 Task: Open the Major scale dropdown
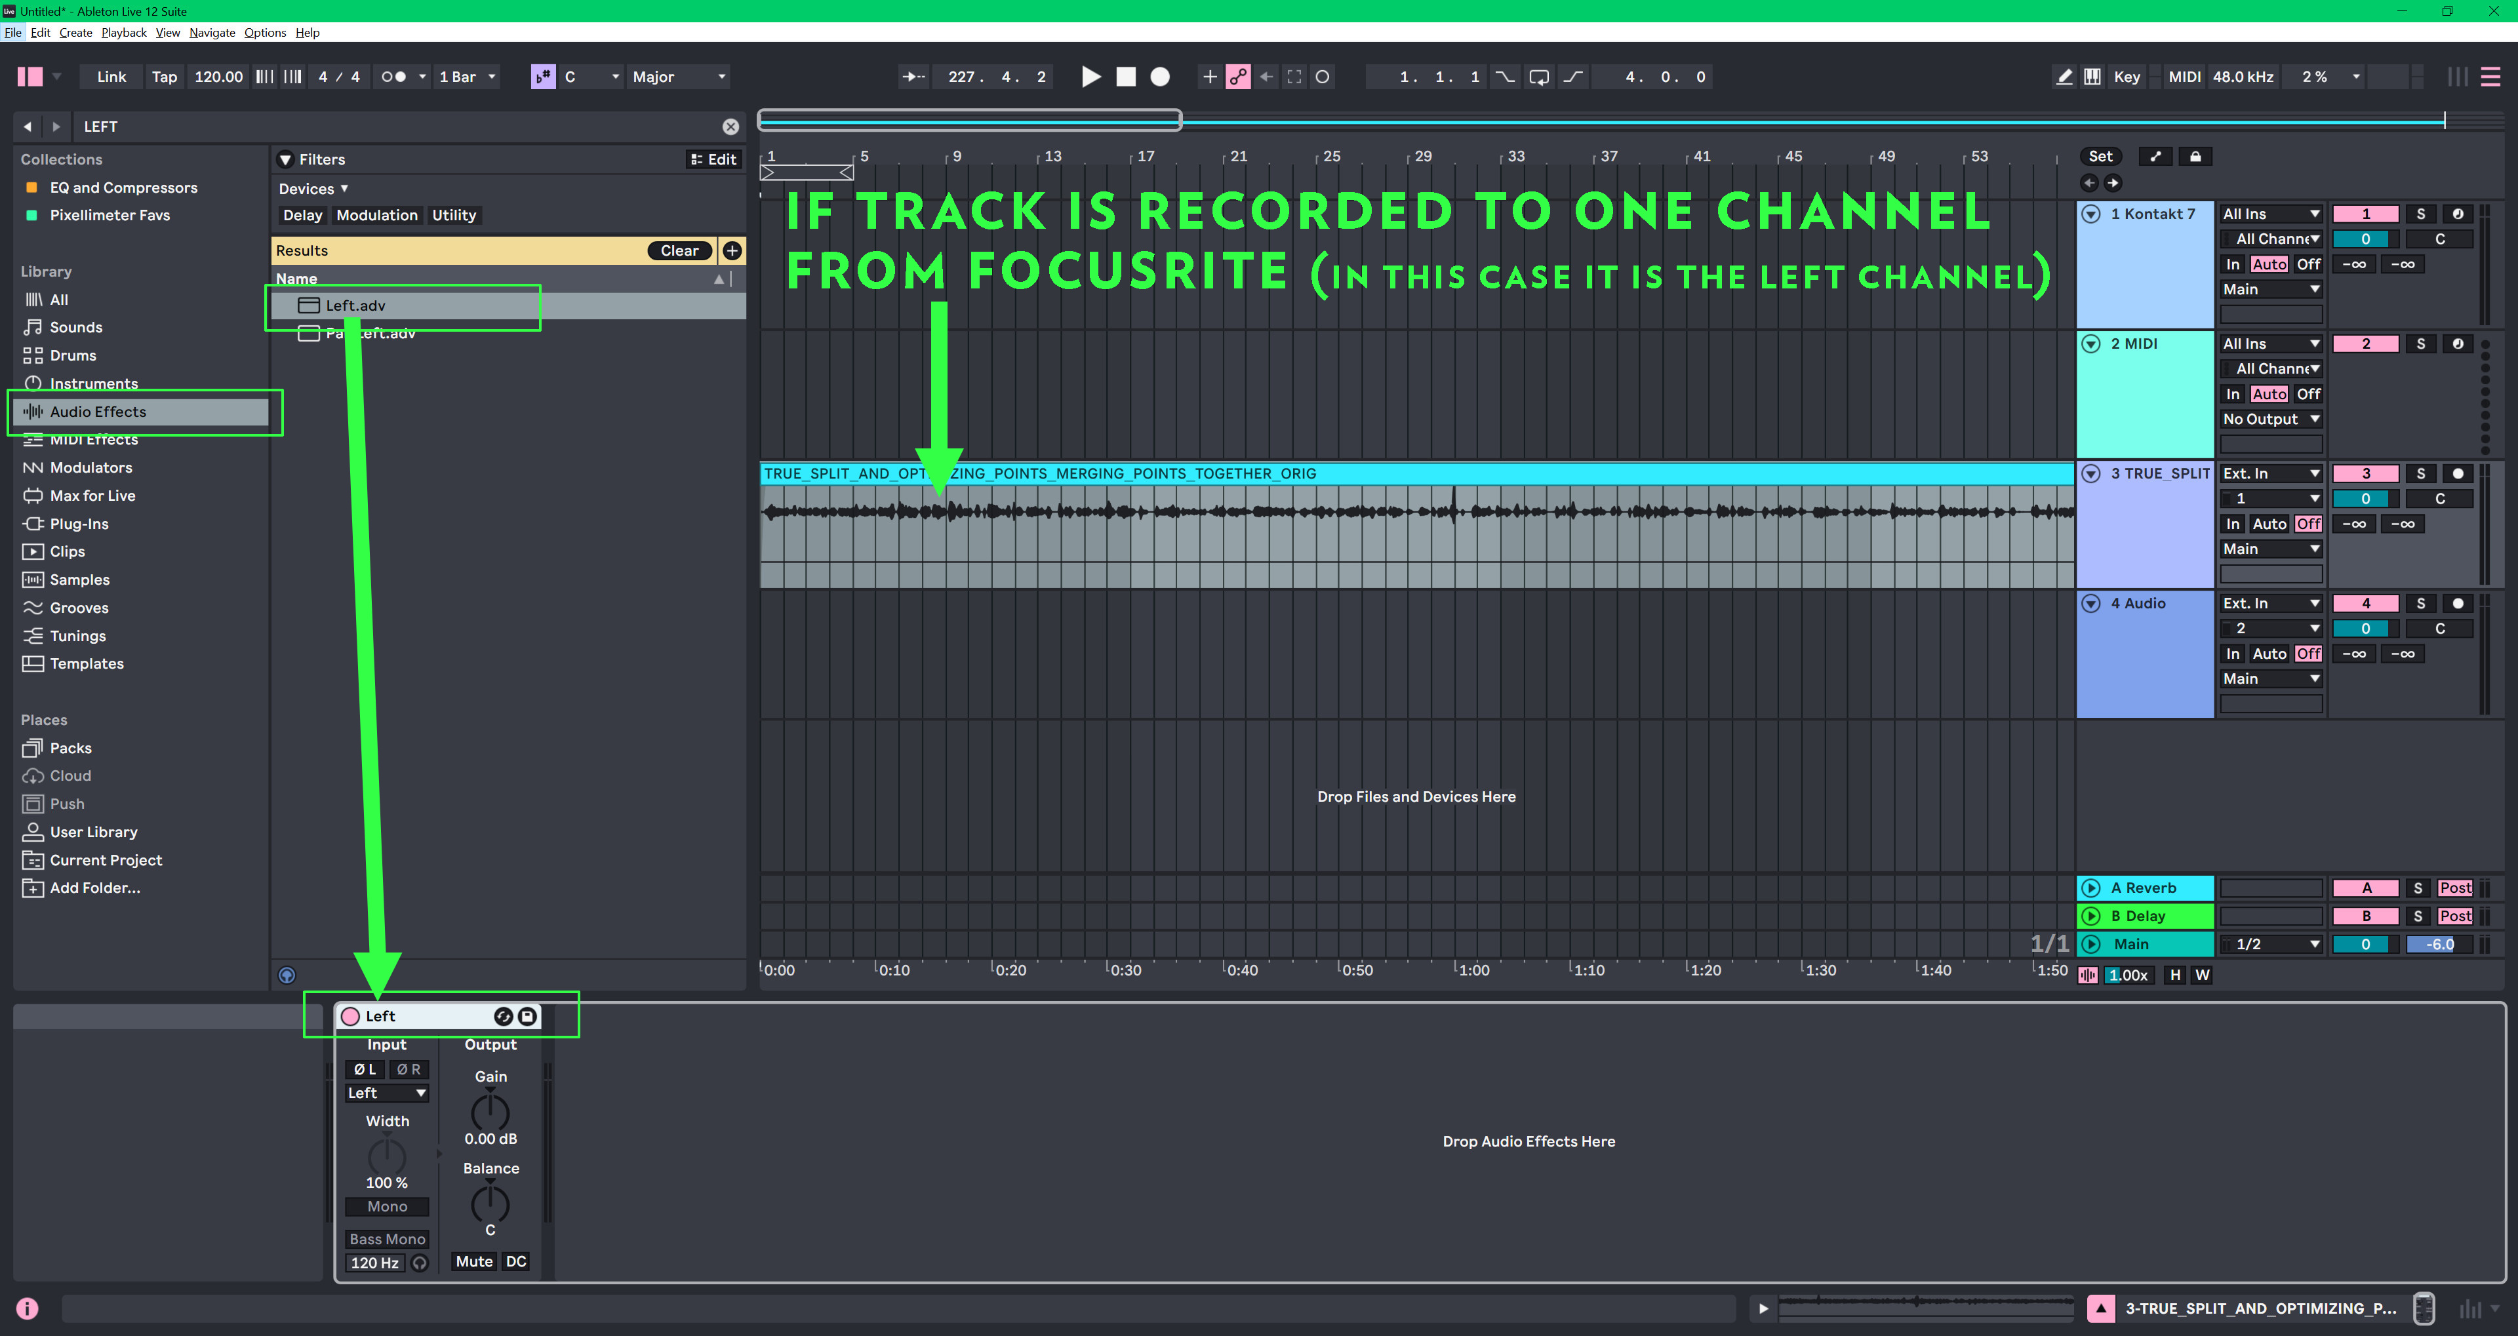click(x=677, y=76)
